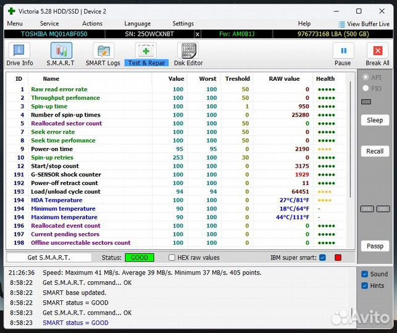This screenshot has width=397, height=333.
Task: Open SMART Logs view
Action: [x=103, y=54]
